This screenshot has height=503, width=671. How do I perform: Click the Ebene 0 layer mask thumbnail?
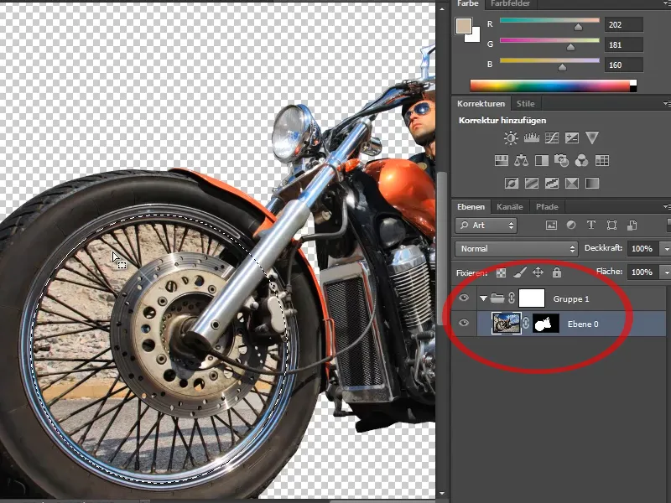pyautogui.click(x=544, y=323)
